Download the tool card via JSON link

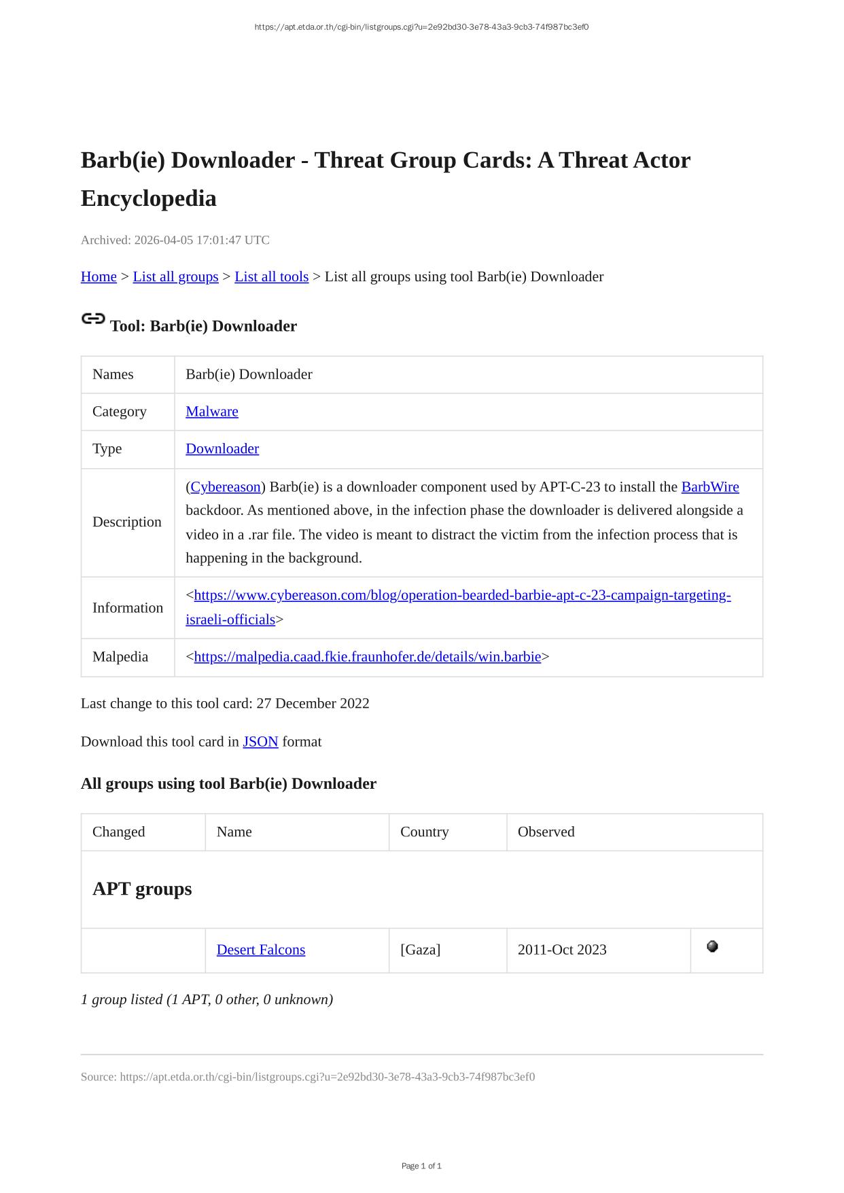[260, 742]
